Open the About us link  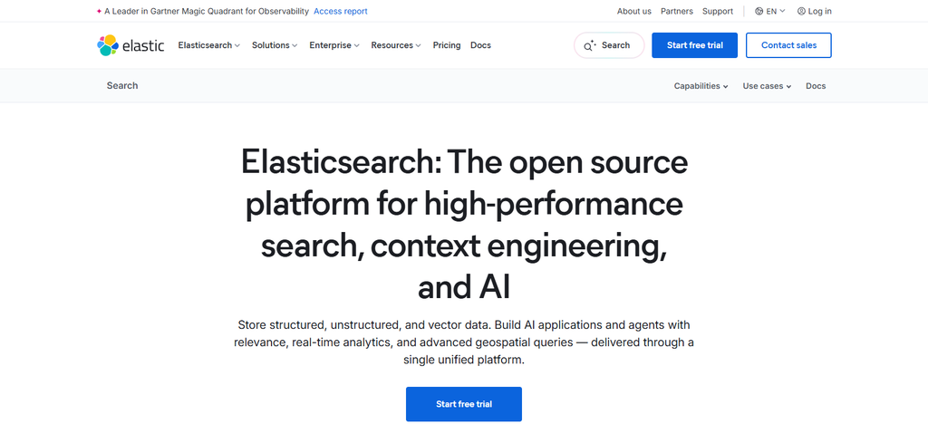click(633, 11)
